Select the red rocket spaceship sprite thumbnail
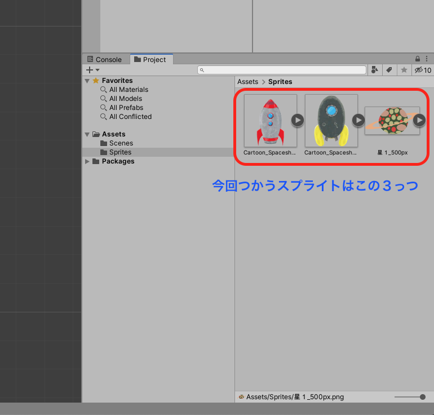Screen dimensions: 434x415 270,120
